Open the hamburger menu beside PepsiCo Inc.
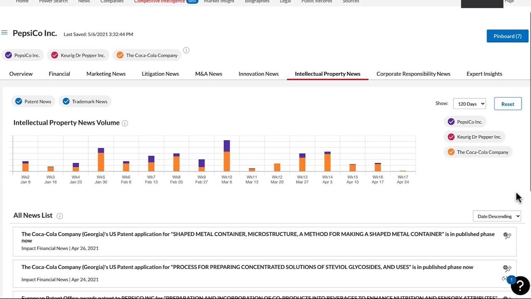 [x=5, y=32]
